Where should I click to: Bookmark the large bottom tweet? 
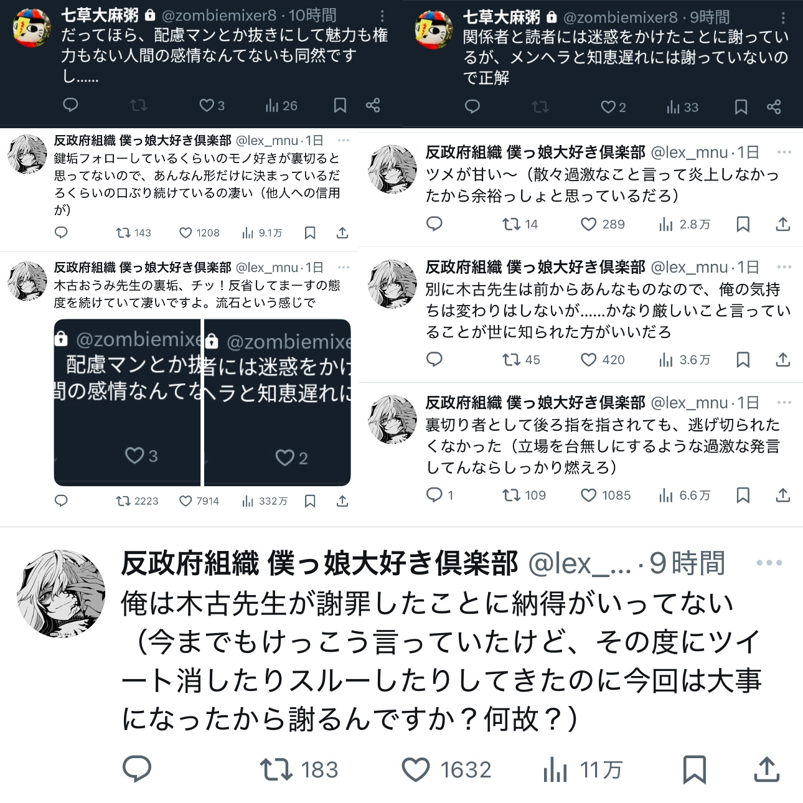(x=695, y=770)
